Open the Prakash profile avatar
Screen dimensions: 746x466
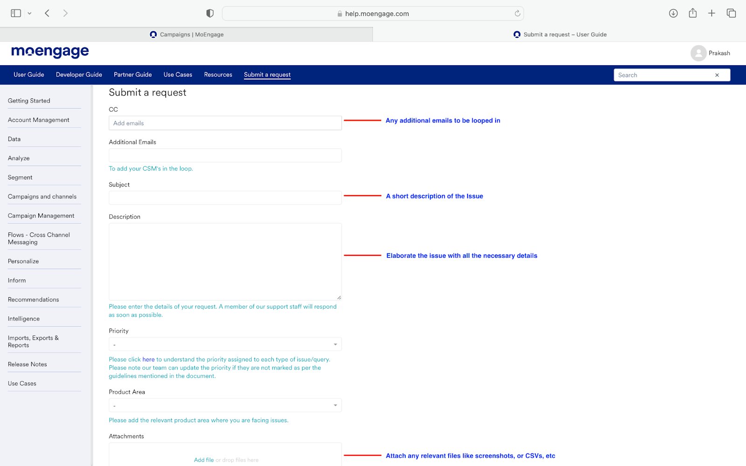[698, 53]
